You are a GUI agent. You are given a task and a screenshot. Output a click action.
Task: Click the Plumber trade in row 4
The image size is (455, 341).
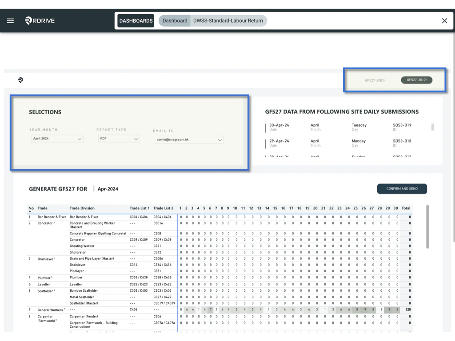44,278
